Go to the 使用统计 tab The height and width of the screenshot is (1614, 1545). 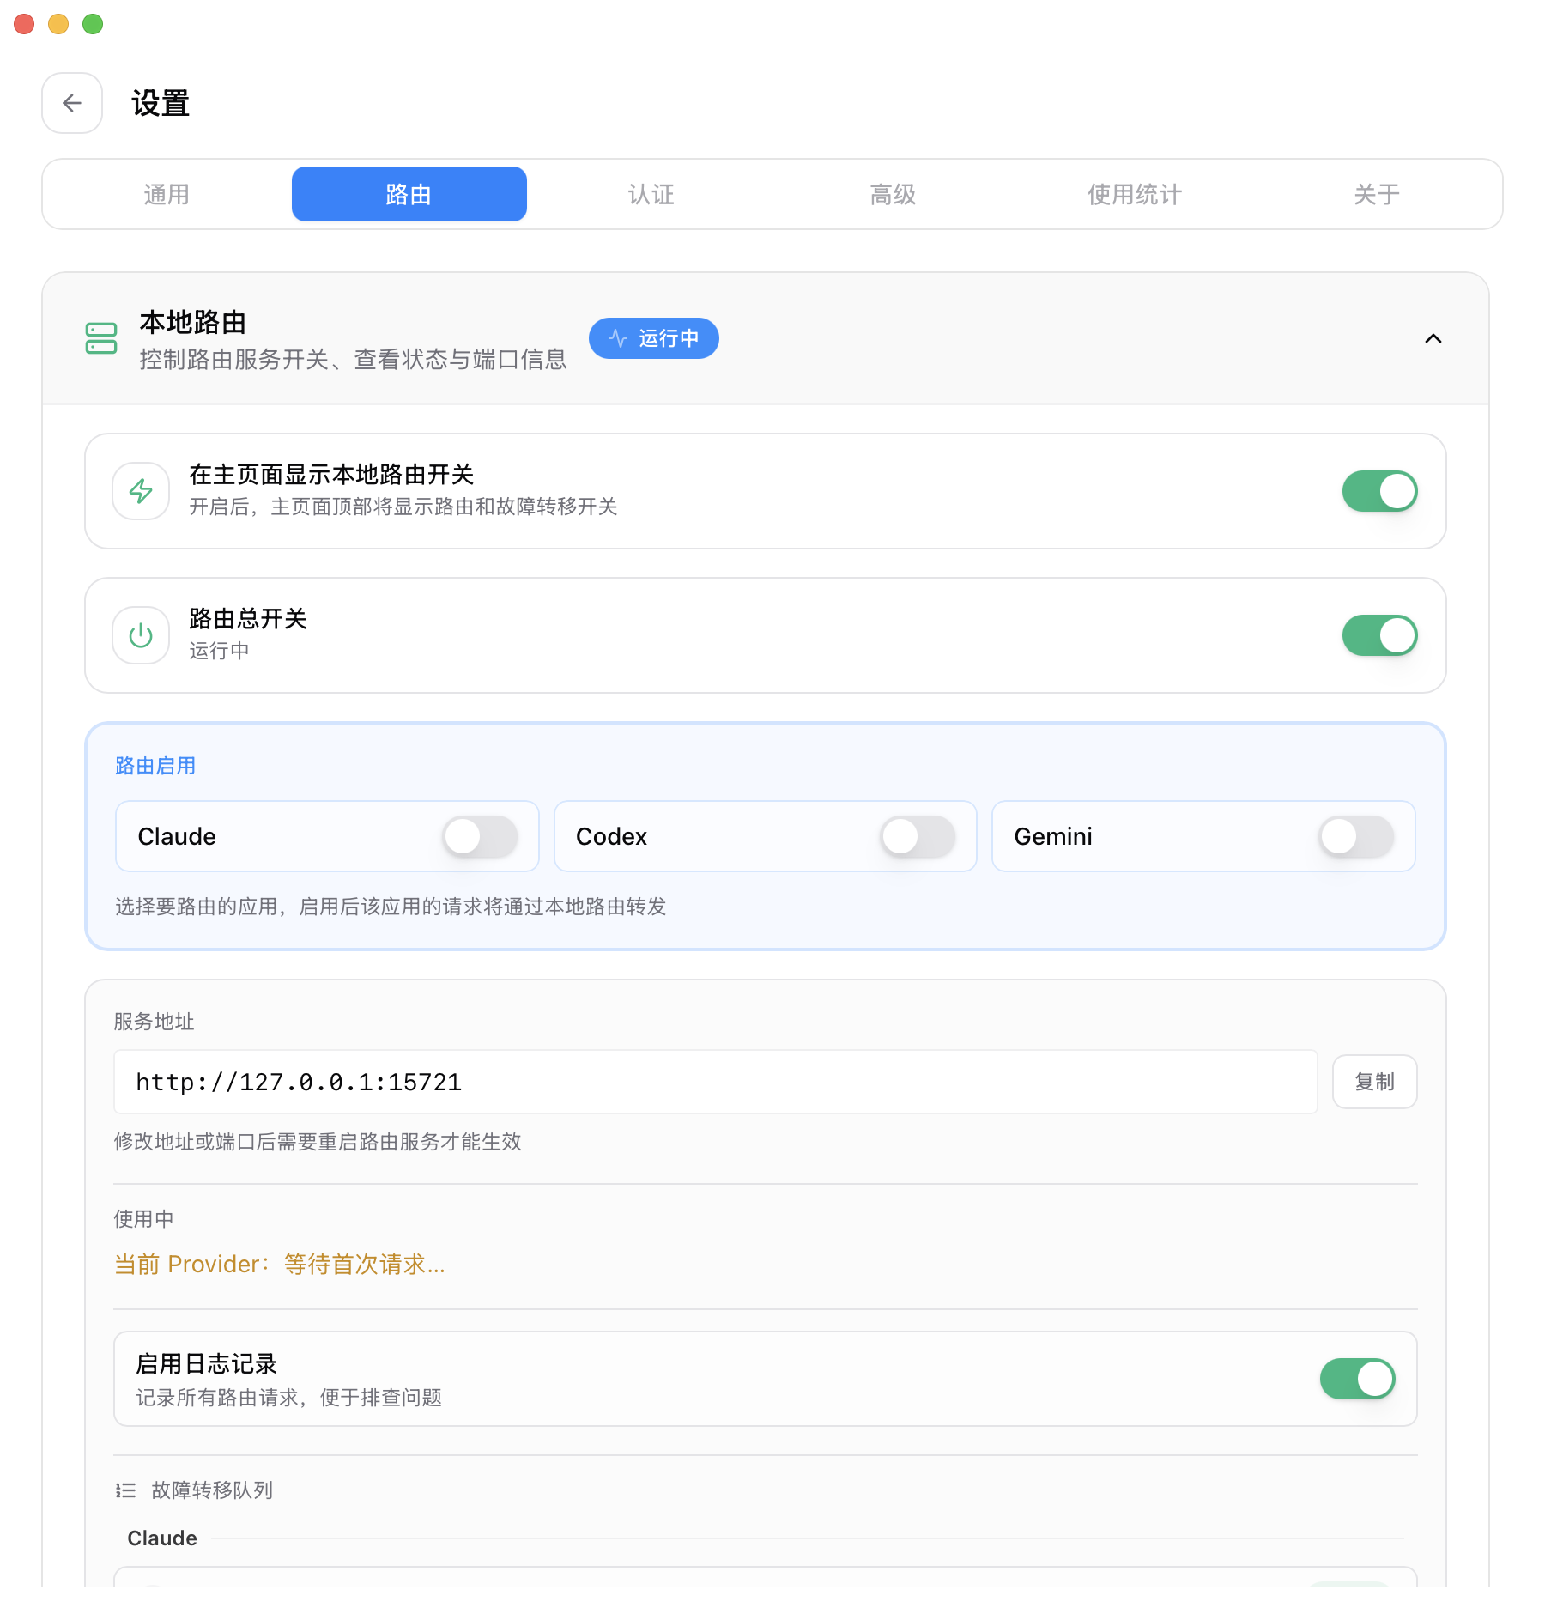click(1135, 194)
